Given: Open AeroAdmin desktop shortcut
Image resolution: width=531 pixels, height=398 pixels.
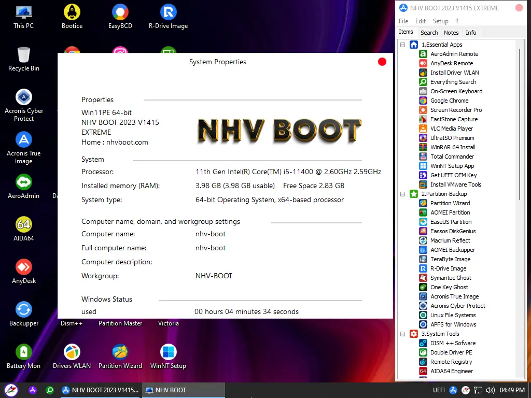Looking at the screenshot, I should (x=24, y=187).
